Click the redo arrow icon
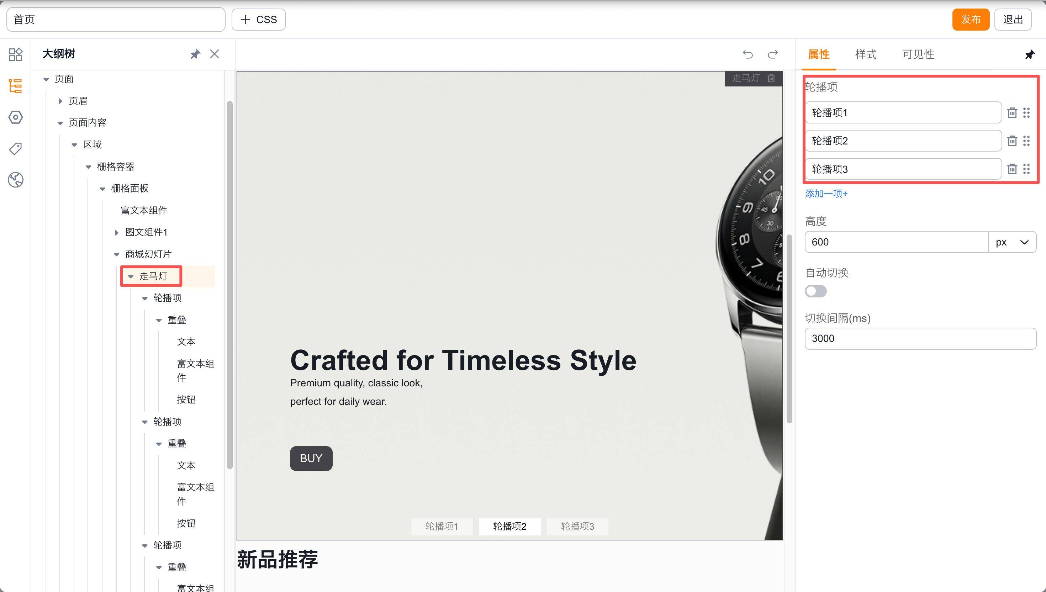 tap(773, 54)
